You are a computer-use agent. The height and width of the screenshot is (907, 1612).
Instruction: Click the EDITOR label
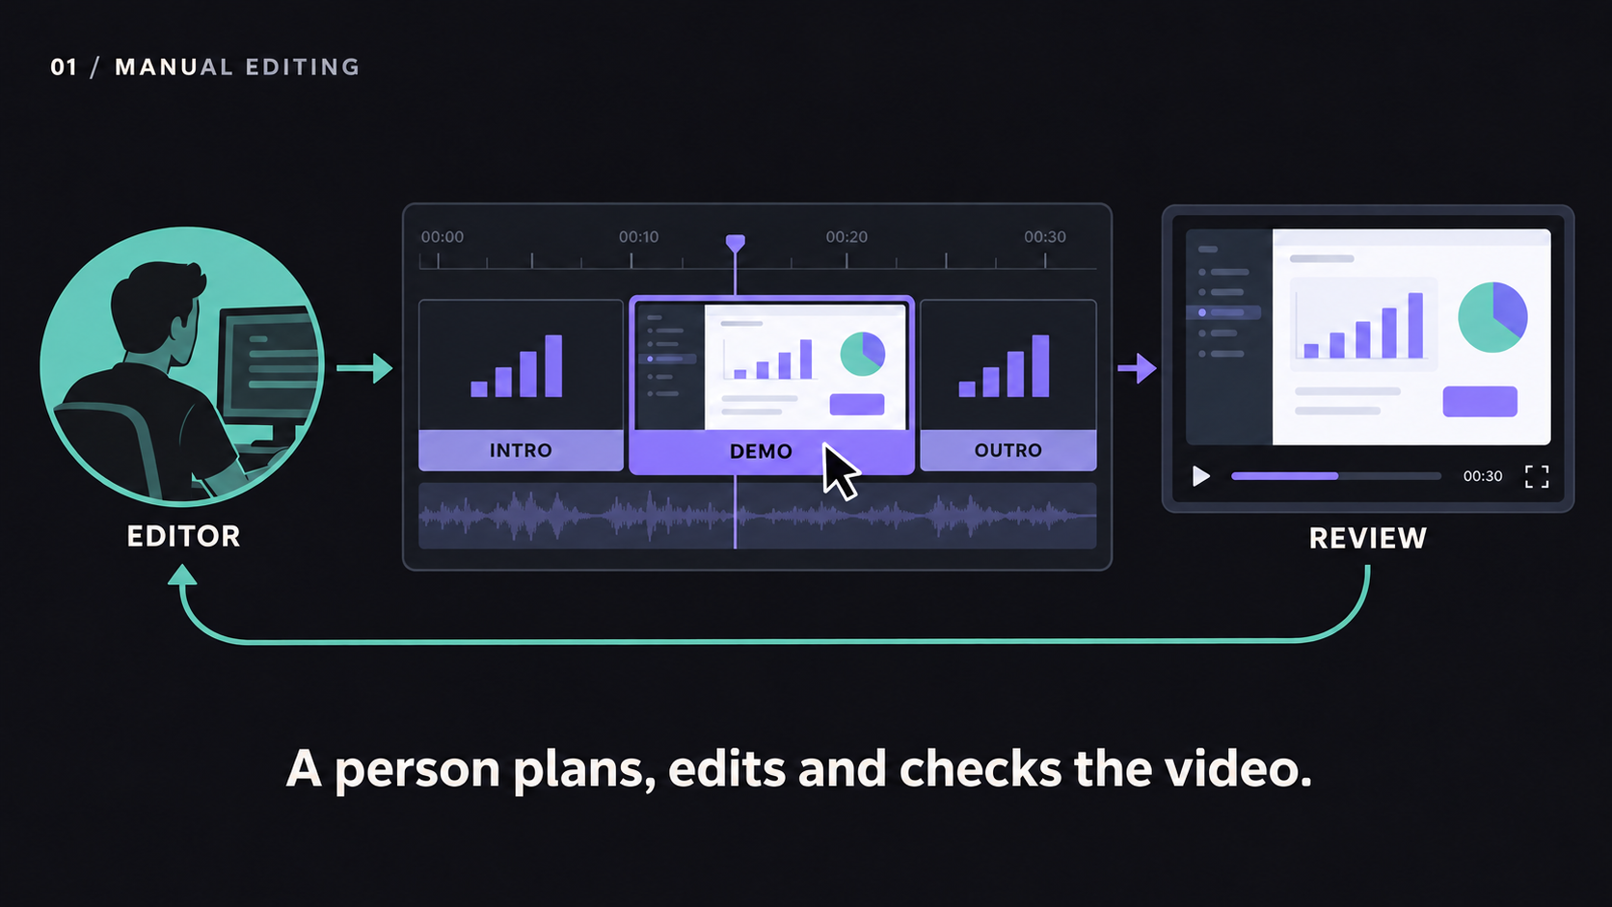183,536
